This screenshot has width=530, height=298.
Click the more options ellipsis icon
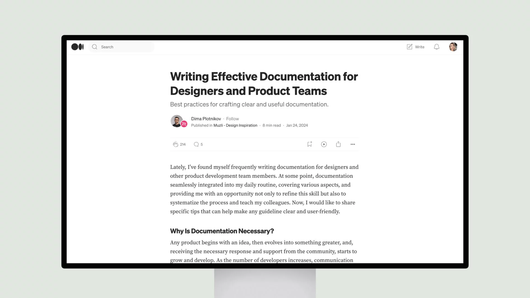coord(353,144)
